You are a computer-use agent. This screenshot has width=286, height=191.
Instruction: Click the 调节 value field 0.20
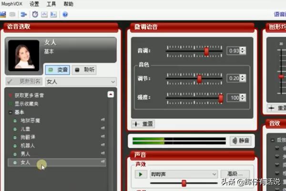click(234, 78)
